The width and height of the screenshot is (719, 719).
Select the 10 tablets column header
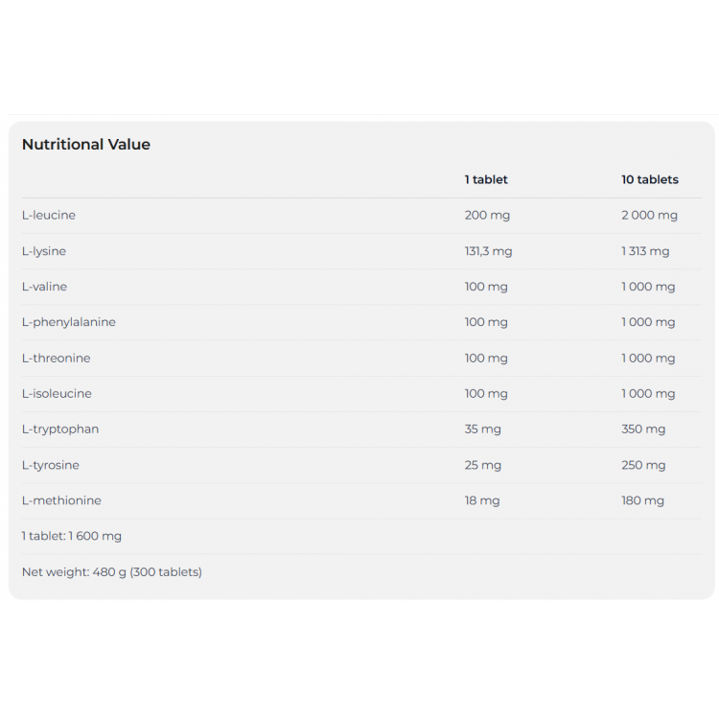click(649, 179)
